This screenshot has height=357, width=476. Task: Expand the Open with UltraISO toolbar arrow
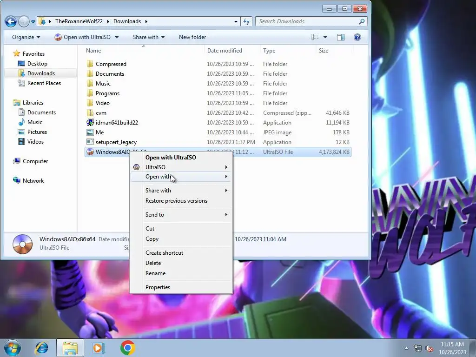point(117,37)
